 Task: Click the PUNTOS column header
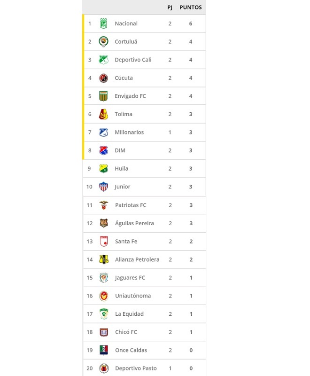[x=191, y=8]
